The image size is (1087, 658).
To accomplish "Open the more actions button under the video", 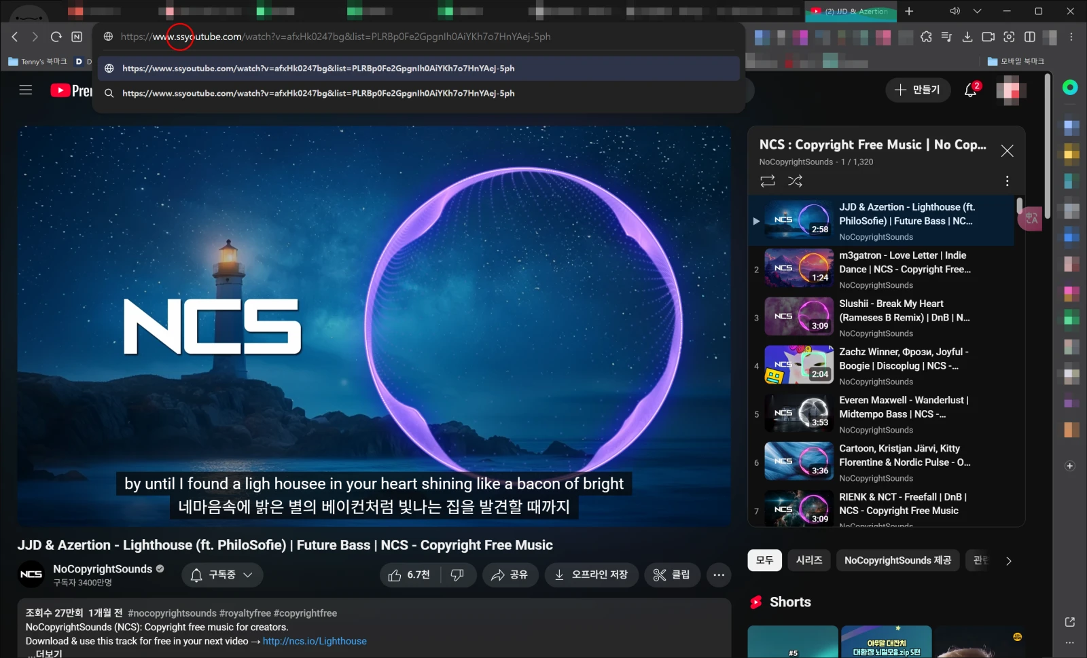I will click(x=719, y=575).
